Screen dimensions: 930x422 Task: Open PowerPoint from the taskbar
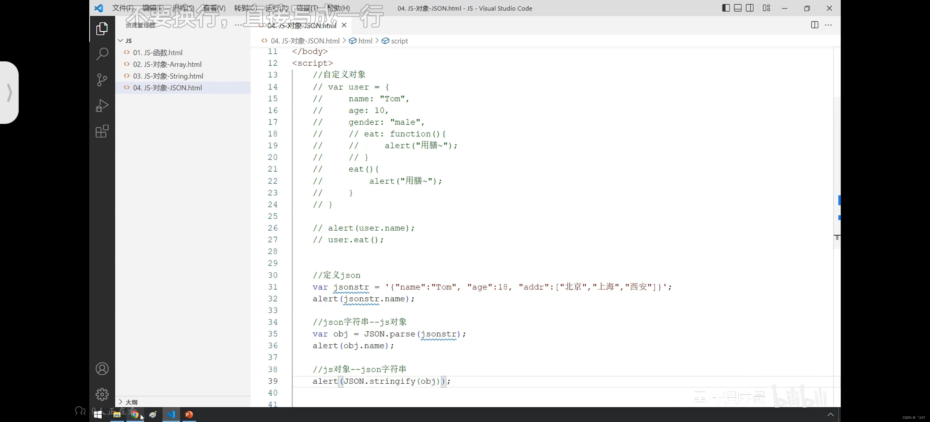[x=189, y=415]
